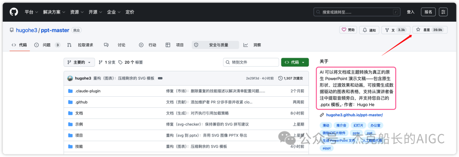Click the 微软幻灯片软件 topic tag
Screen dimensions: 459x157
pos(334,133)
